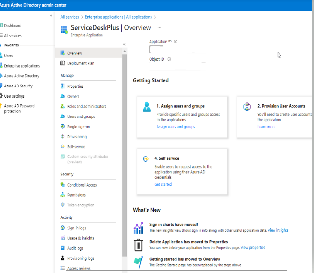Click the Assign users and groups link

[x=175, y=127]
